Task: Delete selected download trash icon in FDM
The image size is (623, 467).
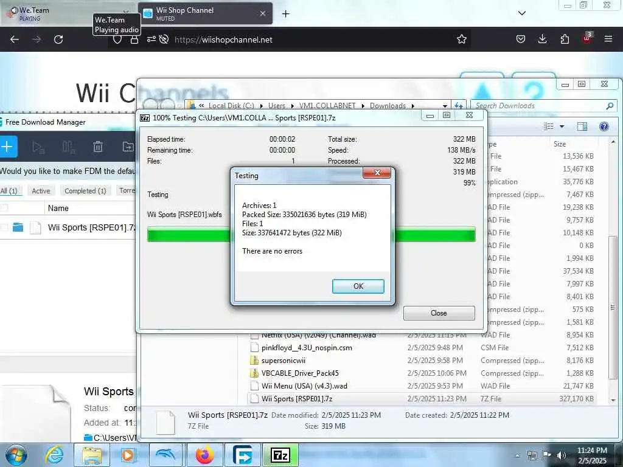Action: (98, 147)
